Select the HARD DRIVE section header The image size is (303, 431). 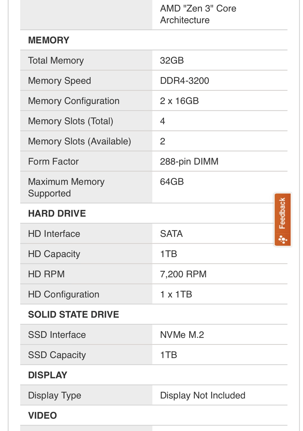(x=57, y=213)
